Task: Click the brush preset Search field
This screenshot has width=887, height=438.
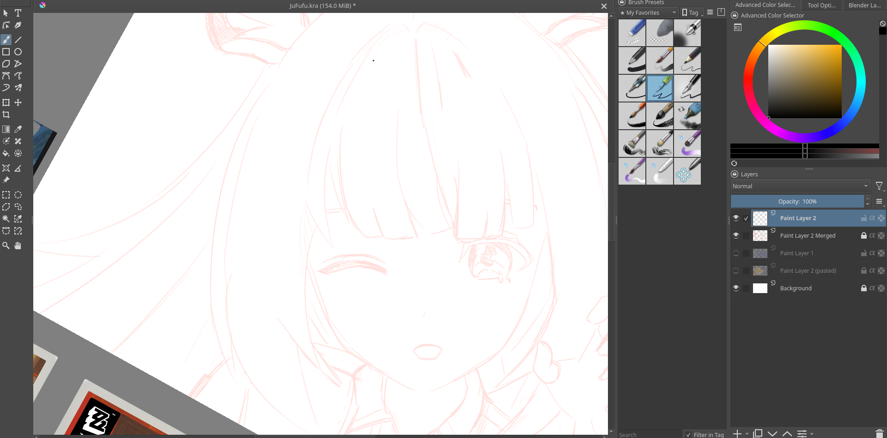Action: pos(649,435)
